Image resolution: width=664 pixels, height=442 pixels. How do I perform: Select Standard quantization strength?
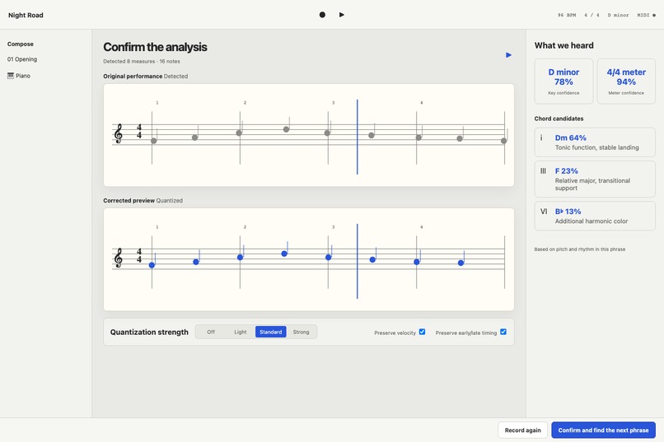270,332
